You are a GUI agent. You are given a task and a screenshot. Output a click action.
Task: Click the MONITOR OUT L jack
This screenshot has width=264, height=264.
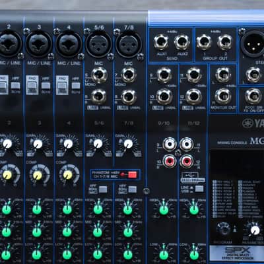(223, 75)
